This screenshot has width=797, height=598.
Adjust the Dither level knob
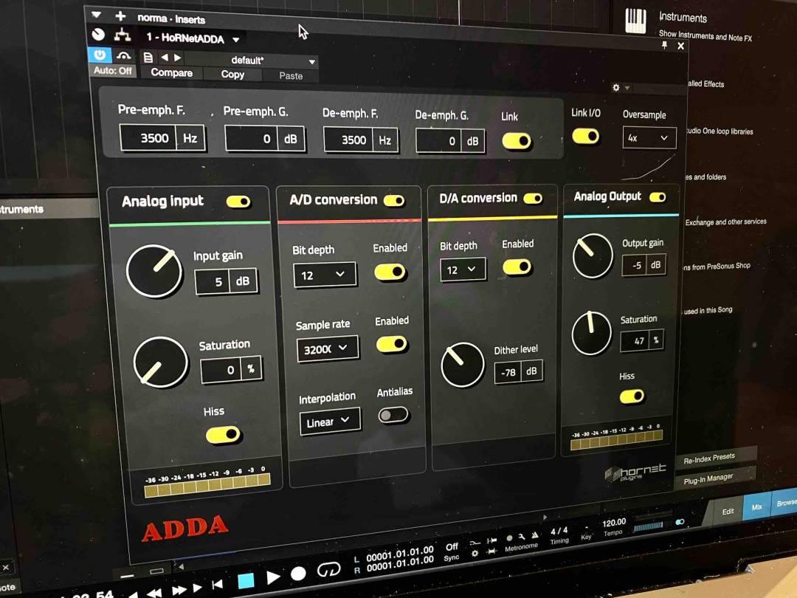pos(462,365)
